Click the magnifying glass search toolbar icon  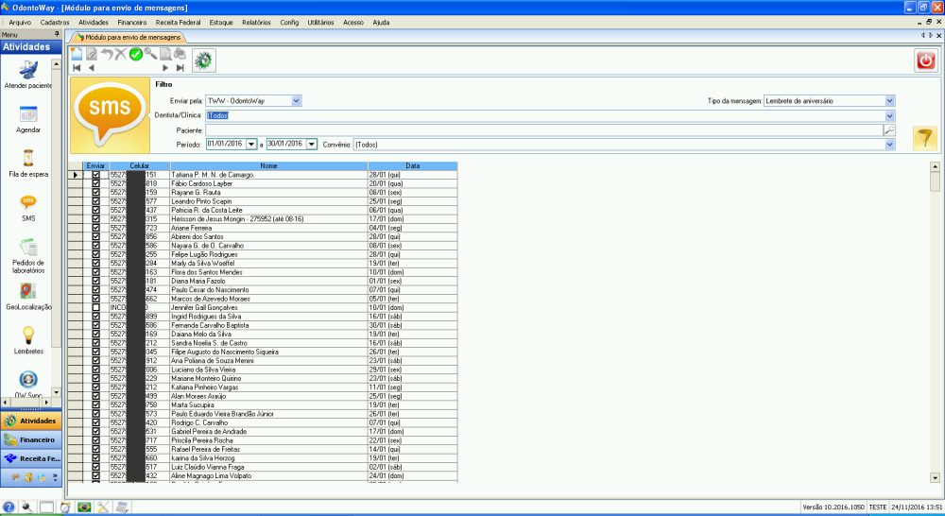[150, 54]
